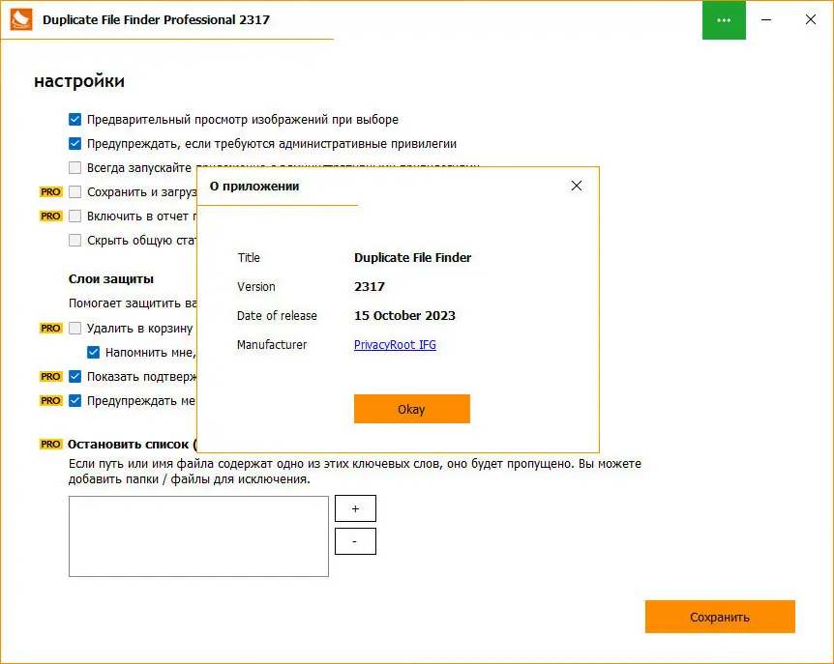This screenshot has height=664, width=834.
Task: Toggle warn about administrative privileges checkbox
Action: coord(75,143)
